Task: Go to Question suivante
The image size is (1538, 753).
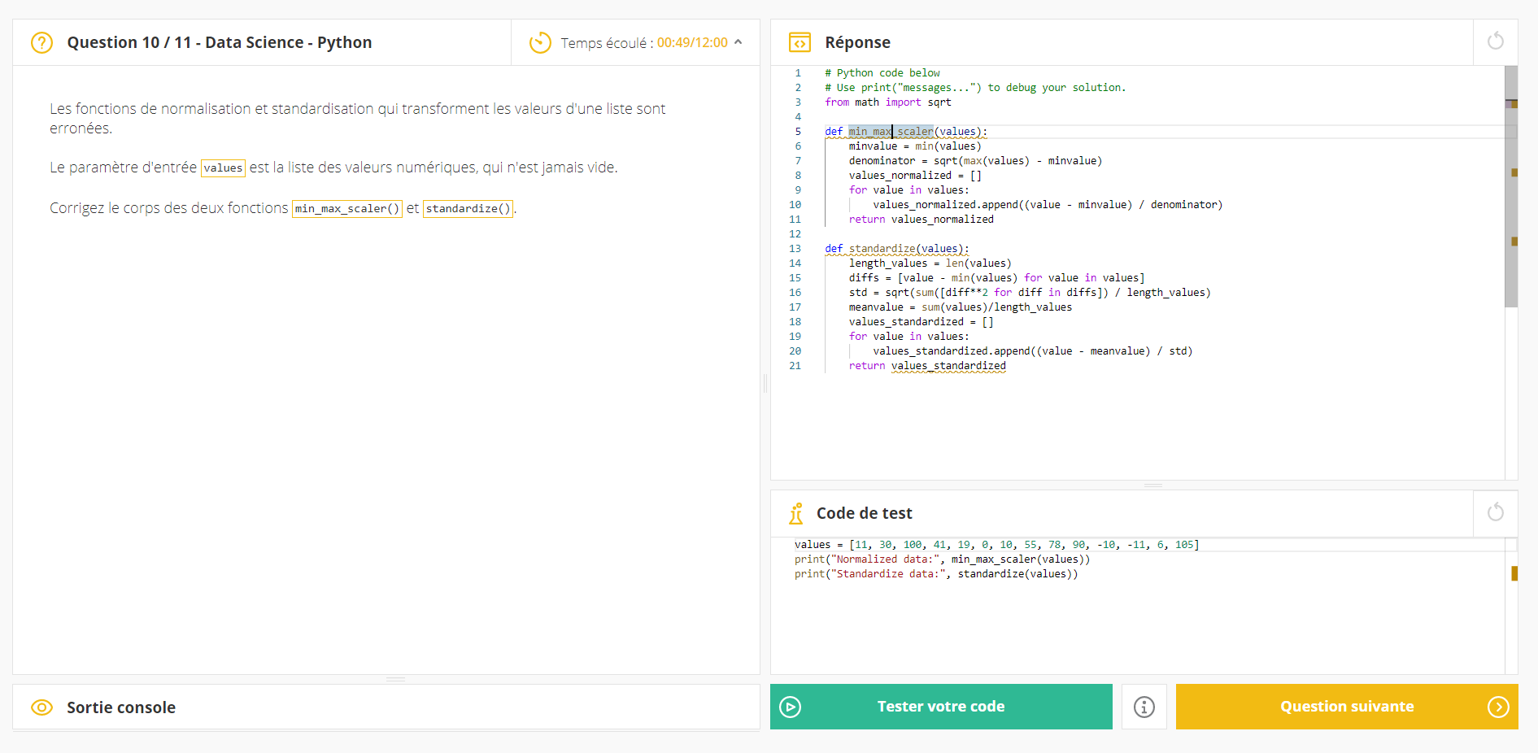Action: coord(1346,707)
